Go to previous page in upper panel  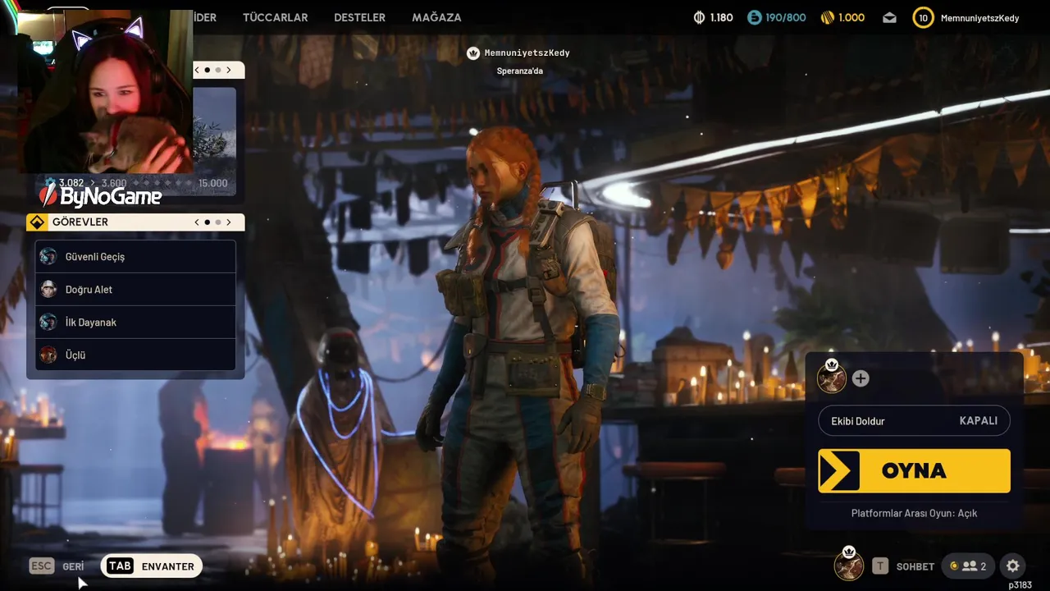197,71
